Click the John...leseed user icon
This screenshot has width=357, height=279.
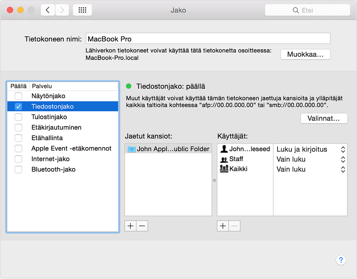(x=224, y=149)
